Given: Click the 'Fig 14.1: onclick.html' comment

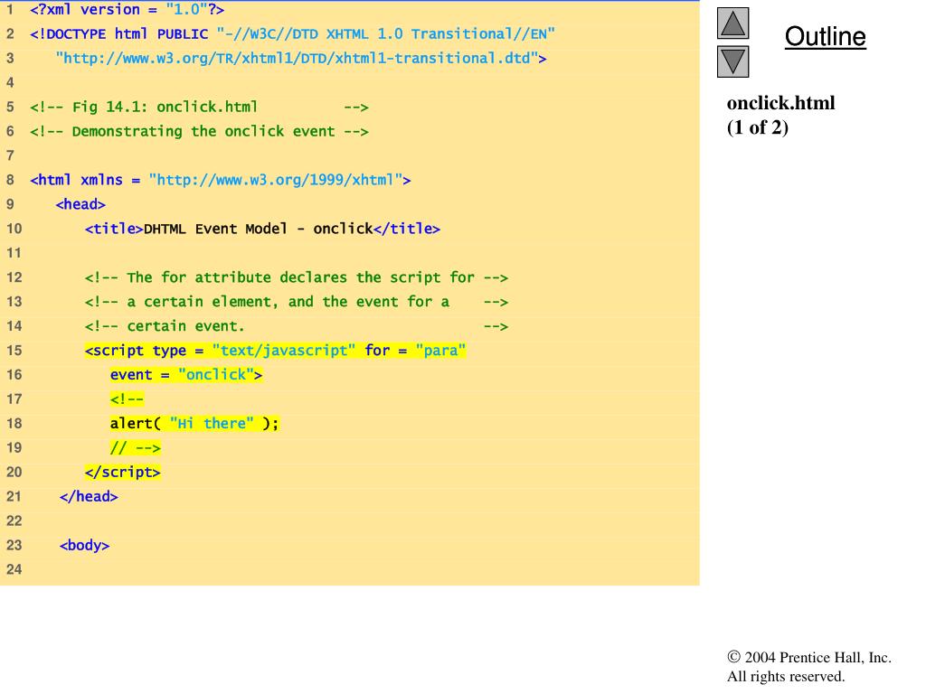Looking at the screenshot, I should (199, 107).
